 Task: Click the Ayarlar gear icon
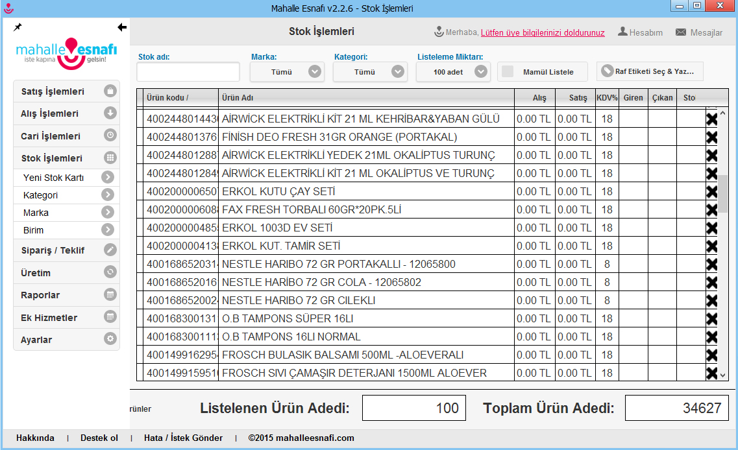pyautogui.click(x=110, y=339)
